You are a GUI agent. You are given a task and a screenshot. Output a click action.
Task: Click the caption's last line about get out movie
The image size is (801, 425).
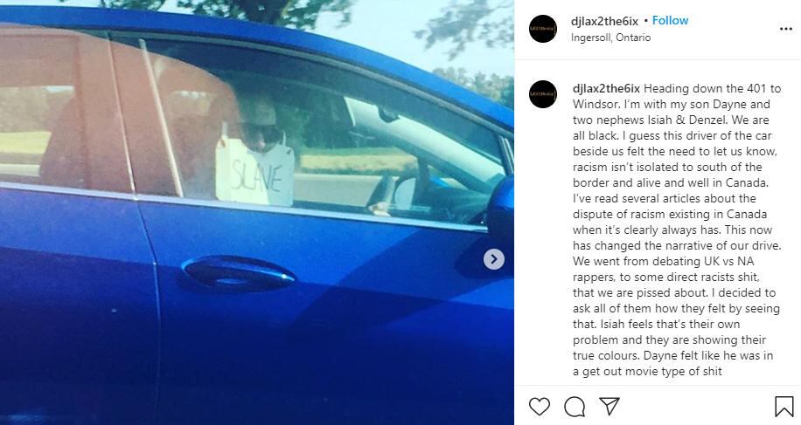pyautogui.click(x=647, y=372)
